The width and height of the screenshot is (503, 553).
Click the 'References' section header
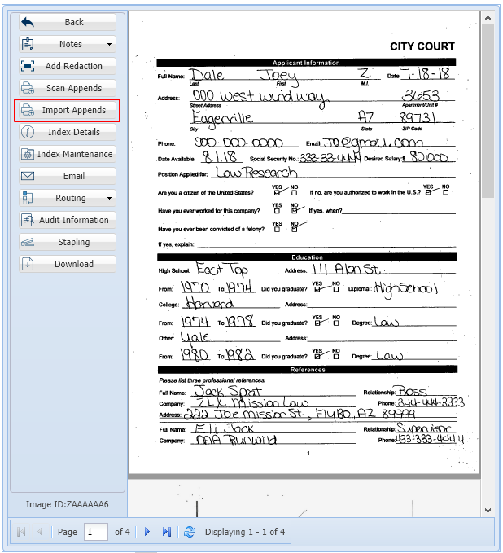(308, 370)
